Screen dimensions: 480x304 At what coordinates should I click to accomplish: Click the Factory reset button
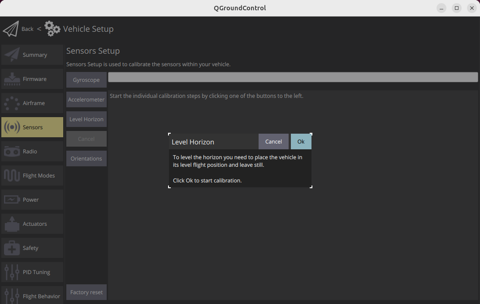pos(86,292)
